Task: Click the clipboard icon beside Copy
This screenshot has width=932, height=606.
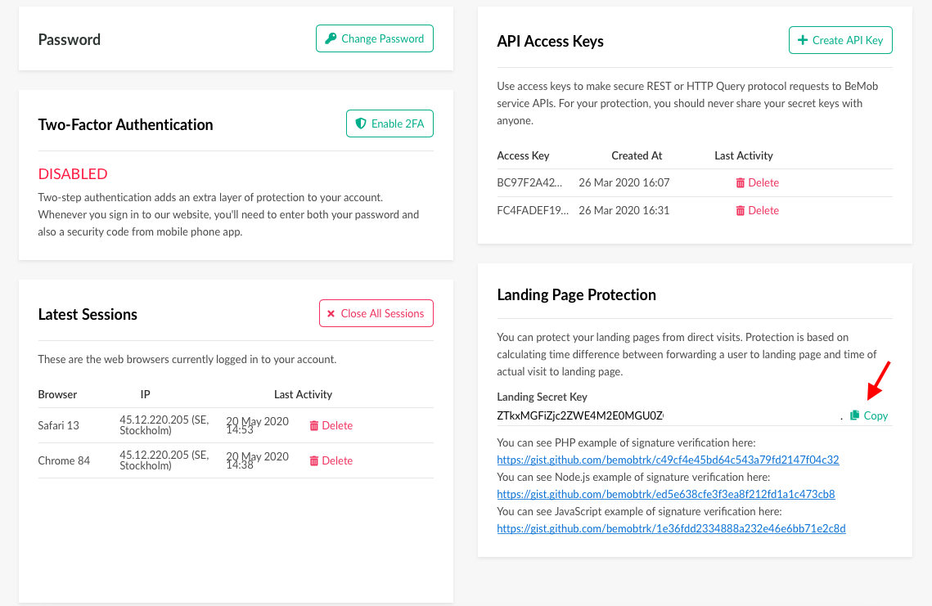Action: pyautogui.click(x=855, y=415)
